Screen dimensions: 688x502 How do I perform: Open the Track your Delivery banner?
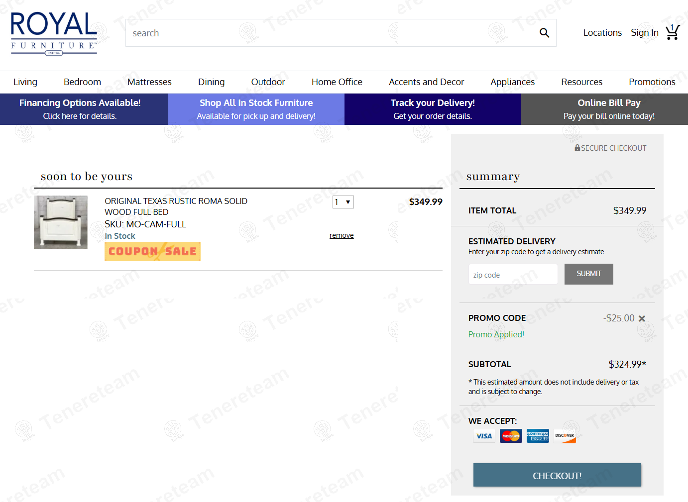[433, 109]
